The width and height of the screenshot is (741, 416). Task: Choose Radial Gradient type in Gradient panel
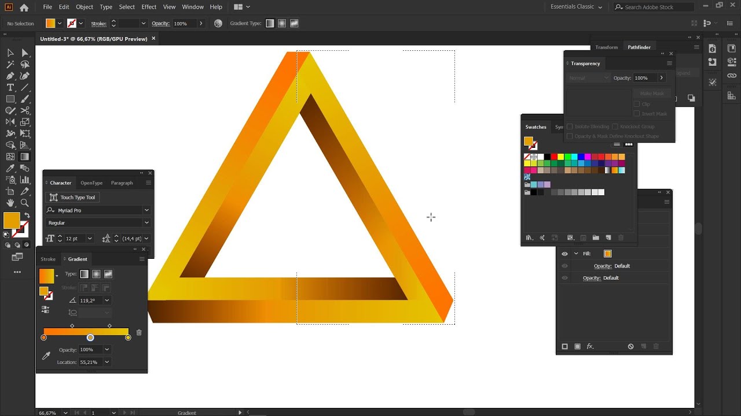click(96, 274)
